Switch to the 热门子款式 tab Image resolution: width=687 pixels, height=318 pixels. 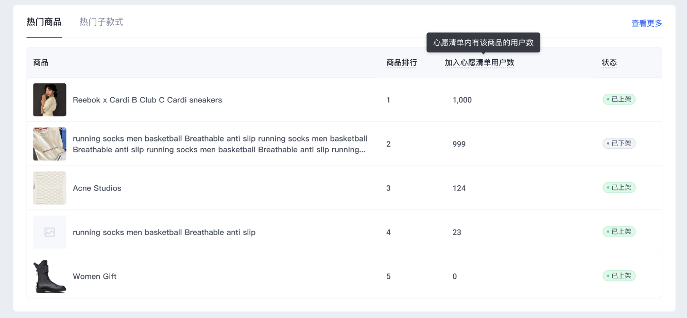(101, 22)
